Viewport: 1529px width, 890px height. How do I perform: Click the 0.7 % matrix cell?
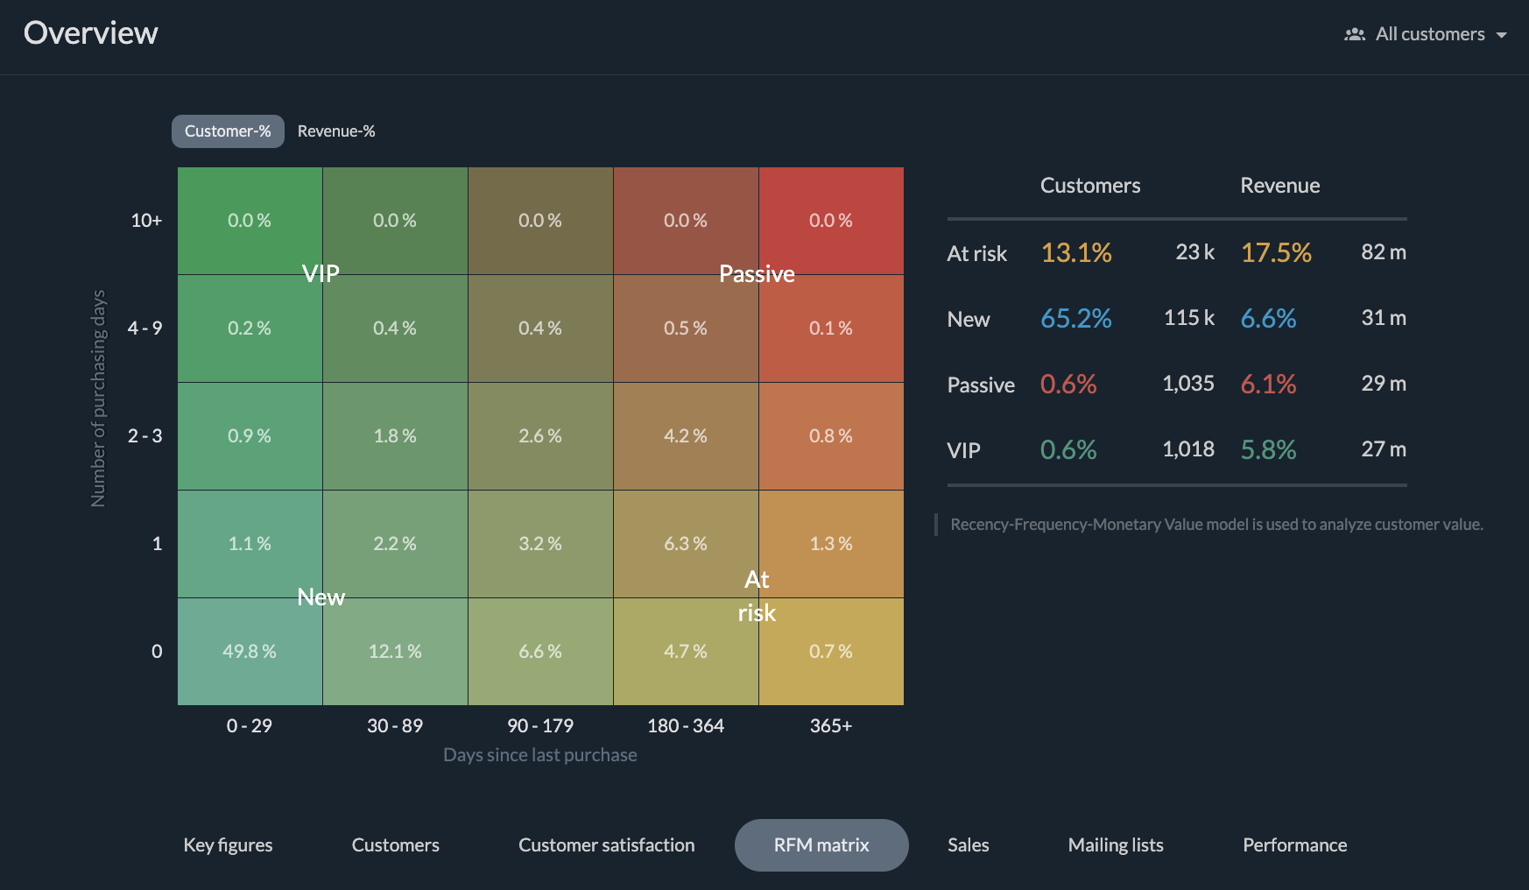[x=831, y=652]
